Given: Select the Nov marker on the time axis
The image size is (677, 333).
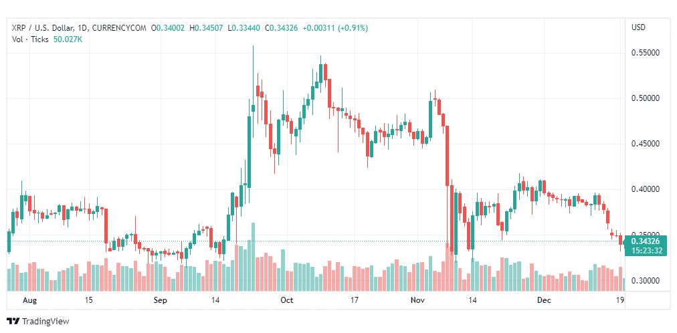Looking at the screenshot, I should click(x=418, y=300).
